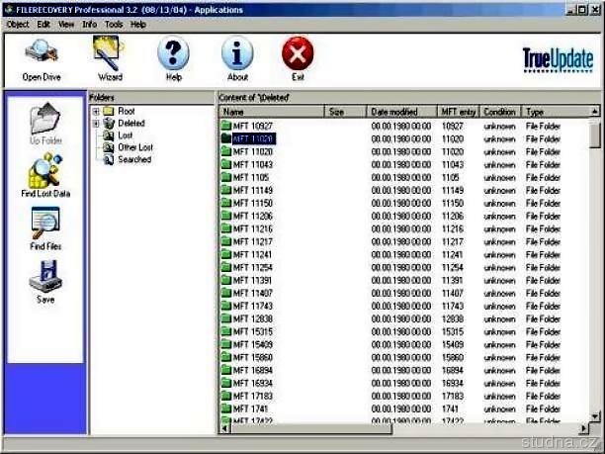
Task: Select the Searched folder in tree
Action: (x=134, y=159)
